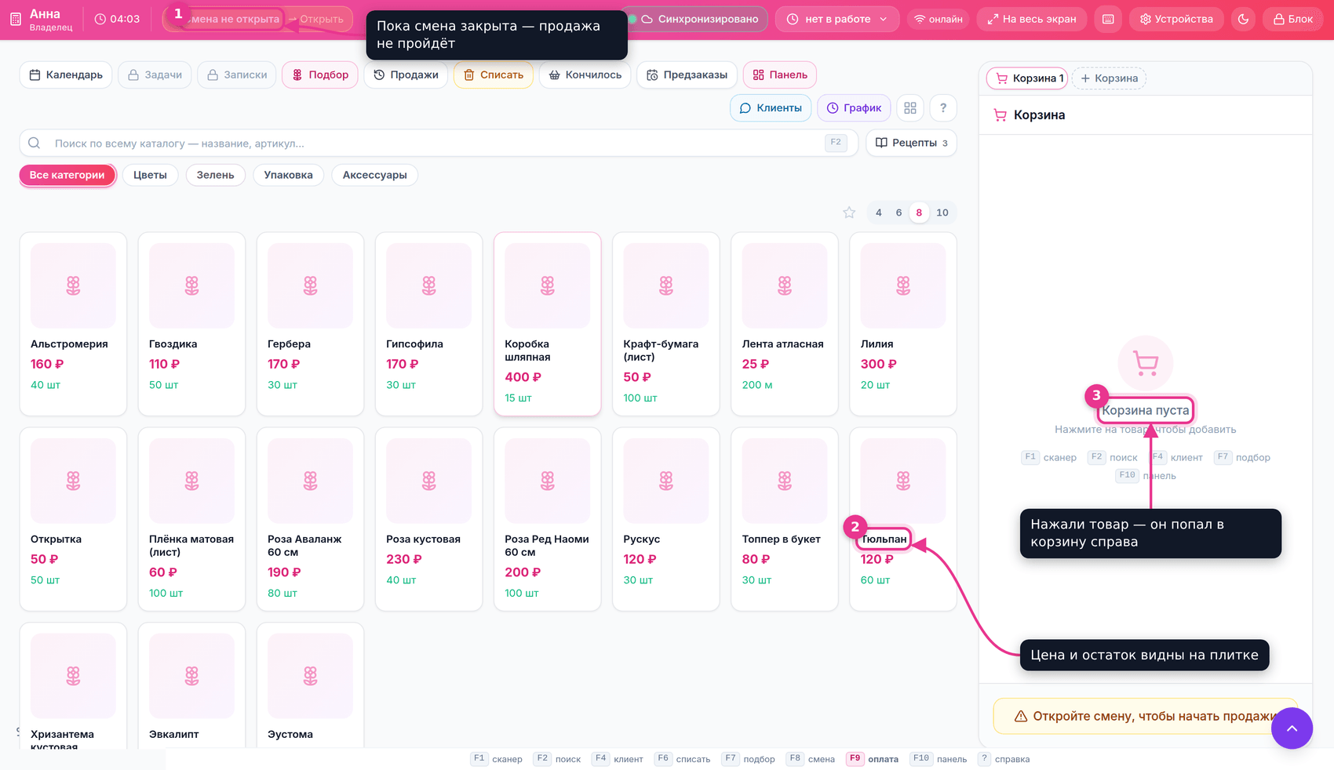
Task: Open Устройства settings
Action: tap(1176, 19)
